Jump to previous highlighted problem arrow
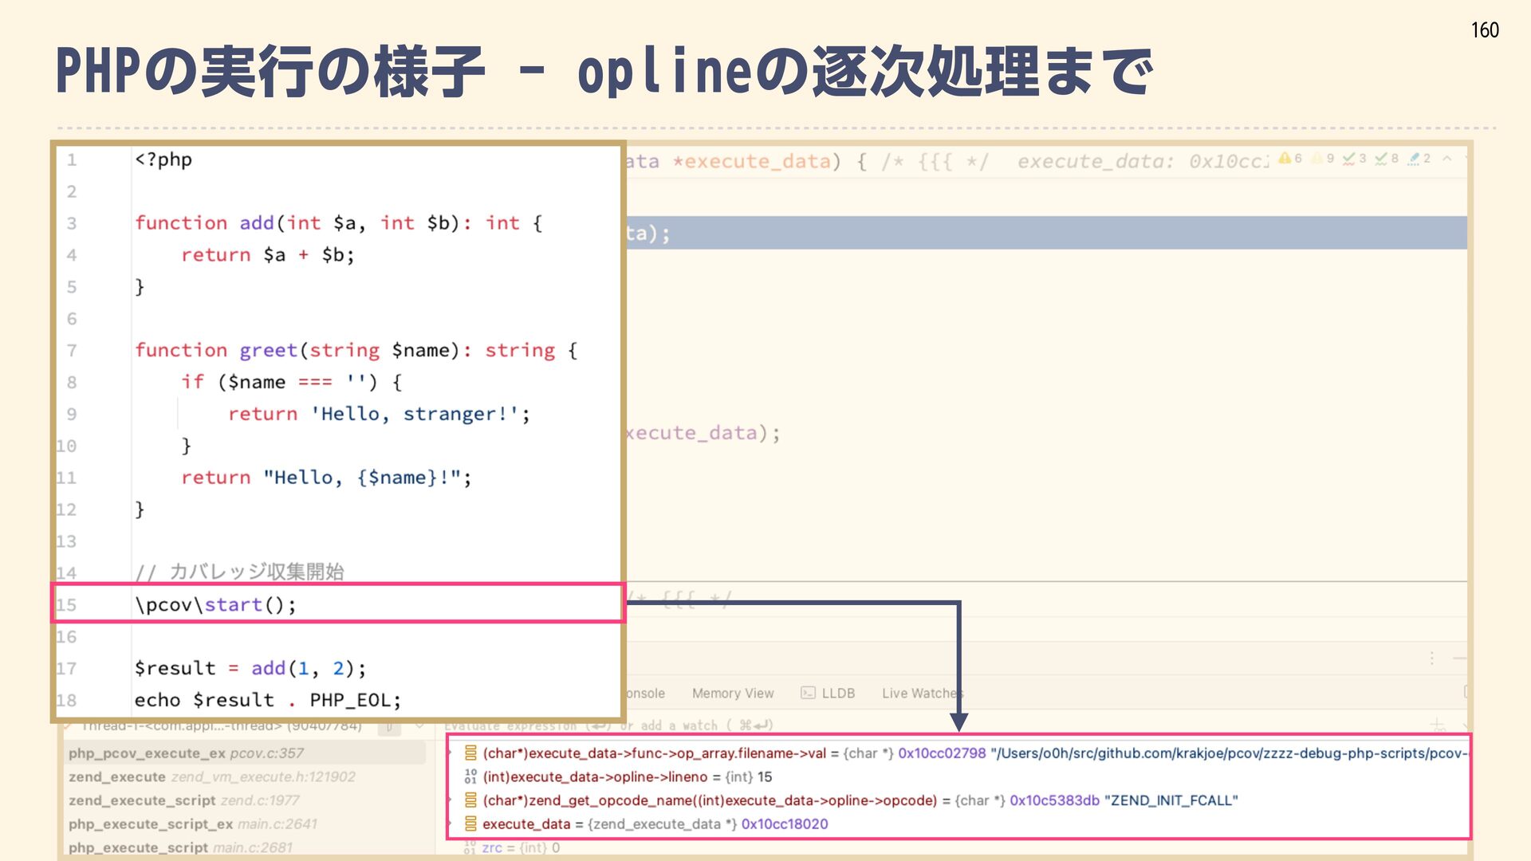Viewport: 1531px width, 861px height. pyautogui.click(x=1447, y=159)
